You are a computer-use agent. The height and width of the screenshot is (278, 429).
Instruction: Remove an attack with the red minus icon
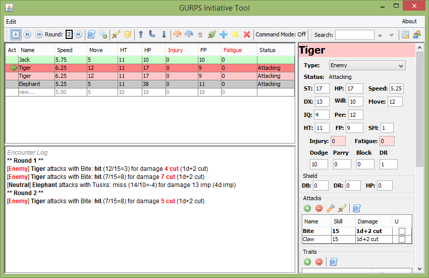(x=319, y=208)
